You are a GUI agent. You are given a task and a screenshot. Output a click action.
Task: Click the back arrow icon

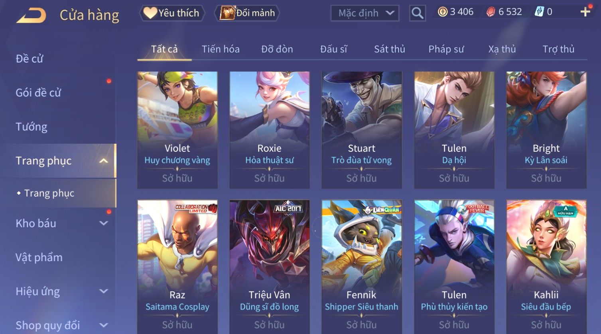pyautogui.click(x=31, y=16)
